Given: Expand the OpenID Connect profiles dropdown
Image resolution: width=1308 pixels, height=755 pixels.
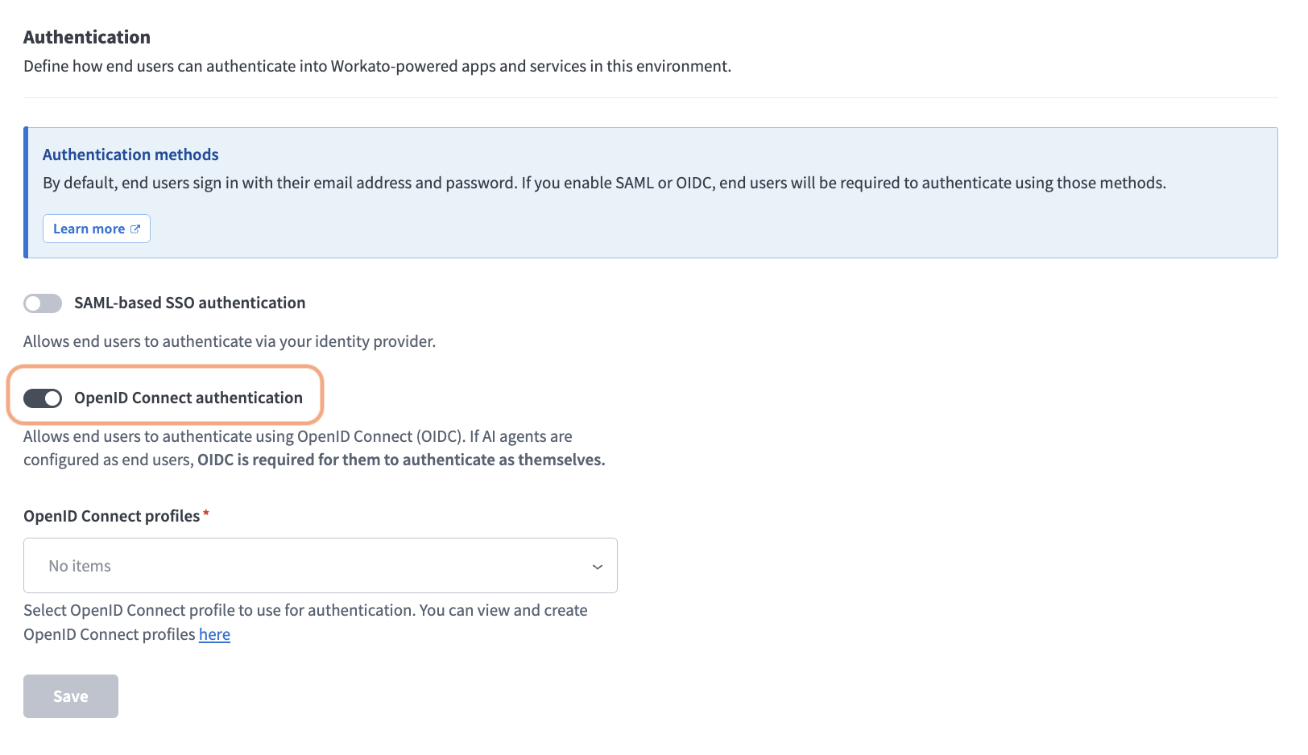Looking at the screenshot, I should click(x=321, y=566).
